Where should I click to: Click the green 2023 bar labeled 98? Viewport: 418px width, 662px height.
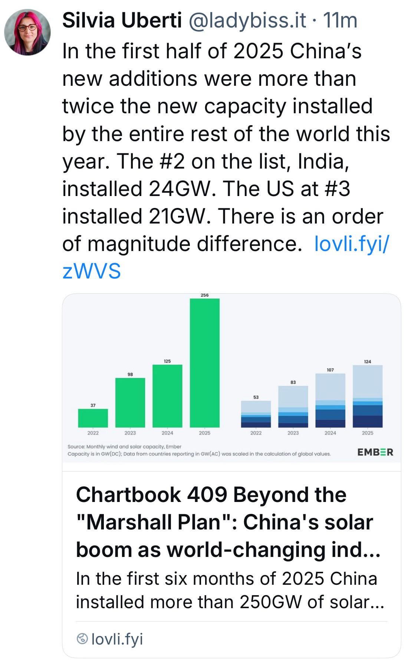(130, 402)
